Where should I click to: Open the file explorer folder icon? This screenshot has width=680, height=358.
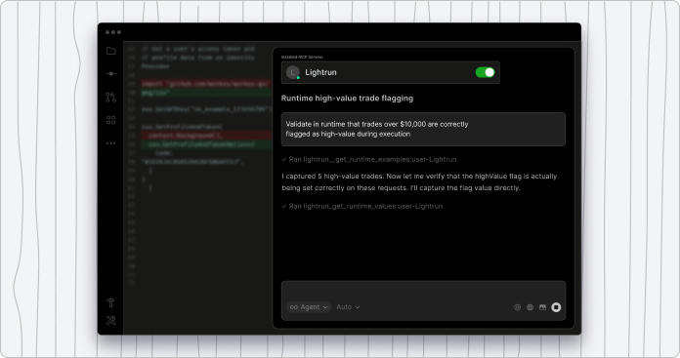pos(111,51)
